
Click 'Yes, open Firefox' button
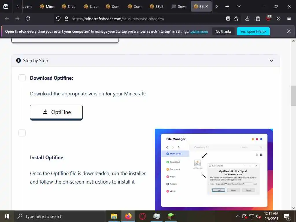pyautogui.click(x=253, y=32)
